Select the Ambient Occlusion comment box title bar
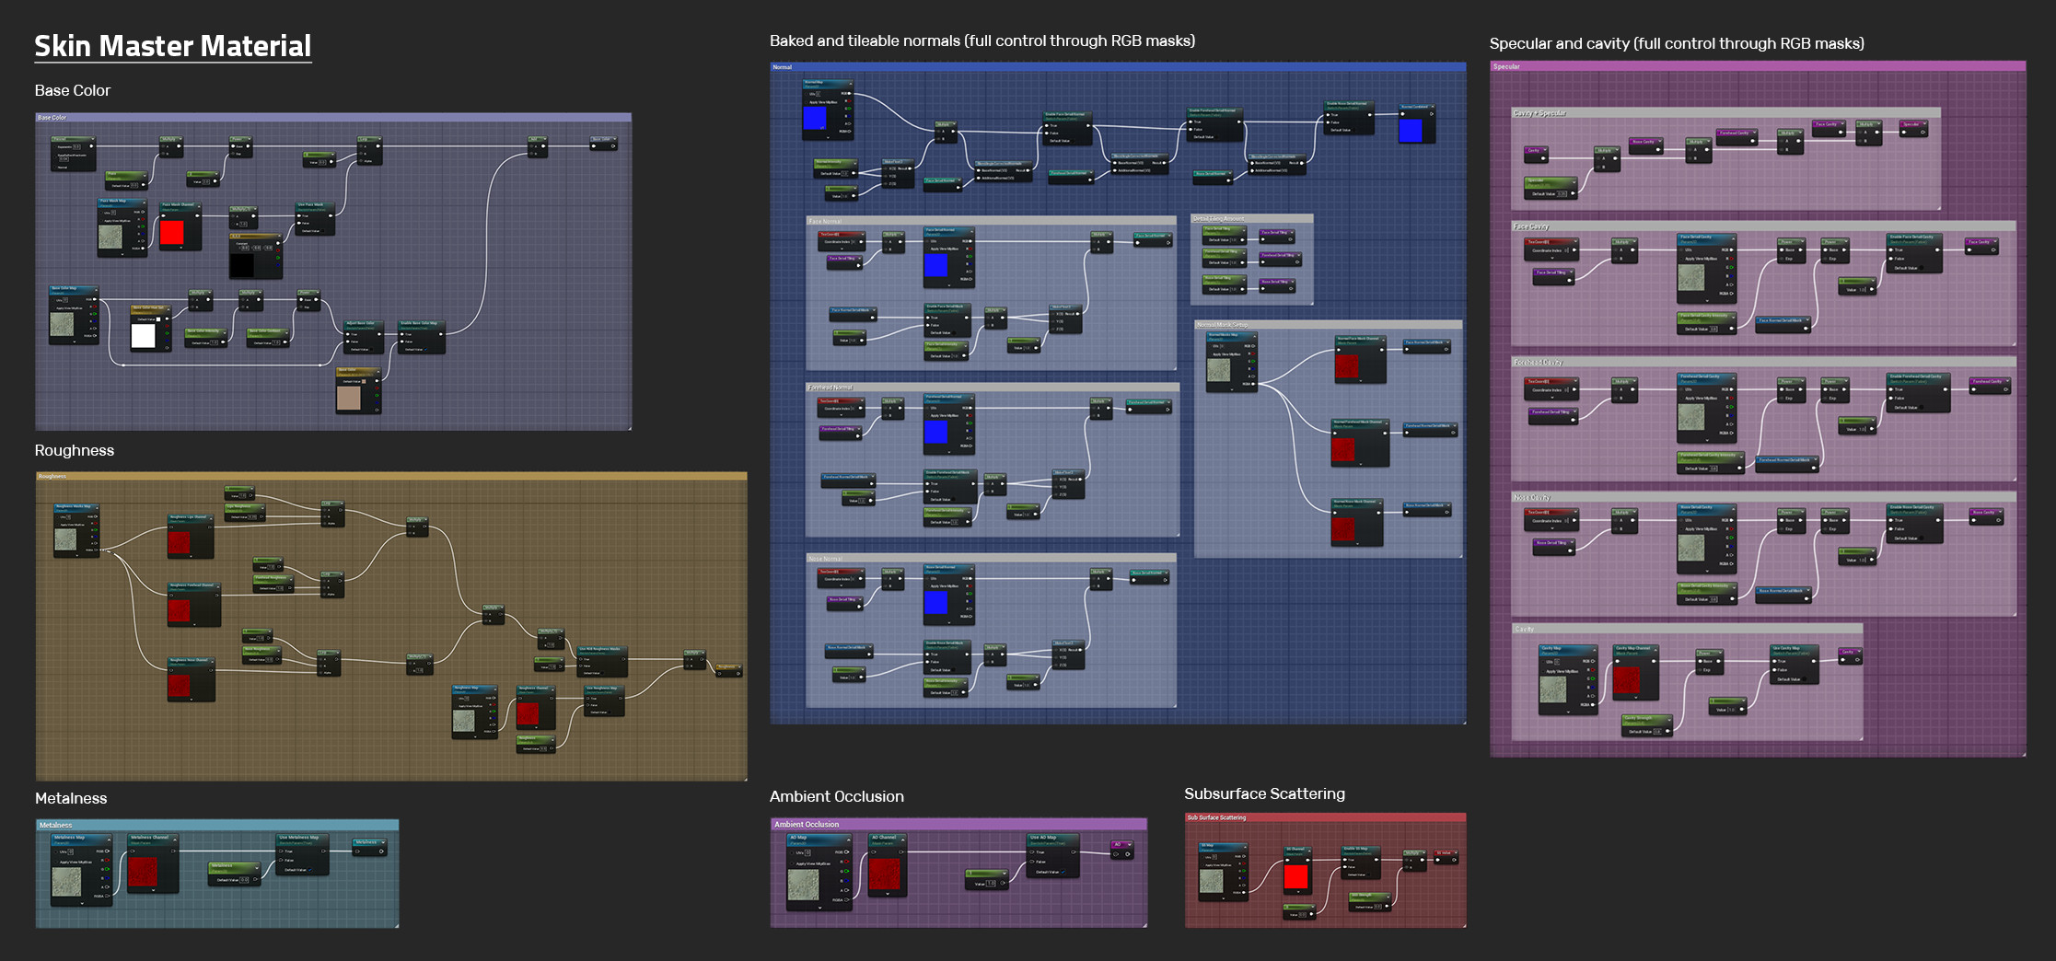2056x961 pixels. point(958,824)
